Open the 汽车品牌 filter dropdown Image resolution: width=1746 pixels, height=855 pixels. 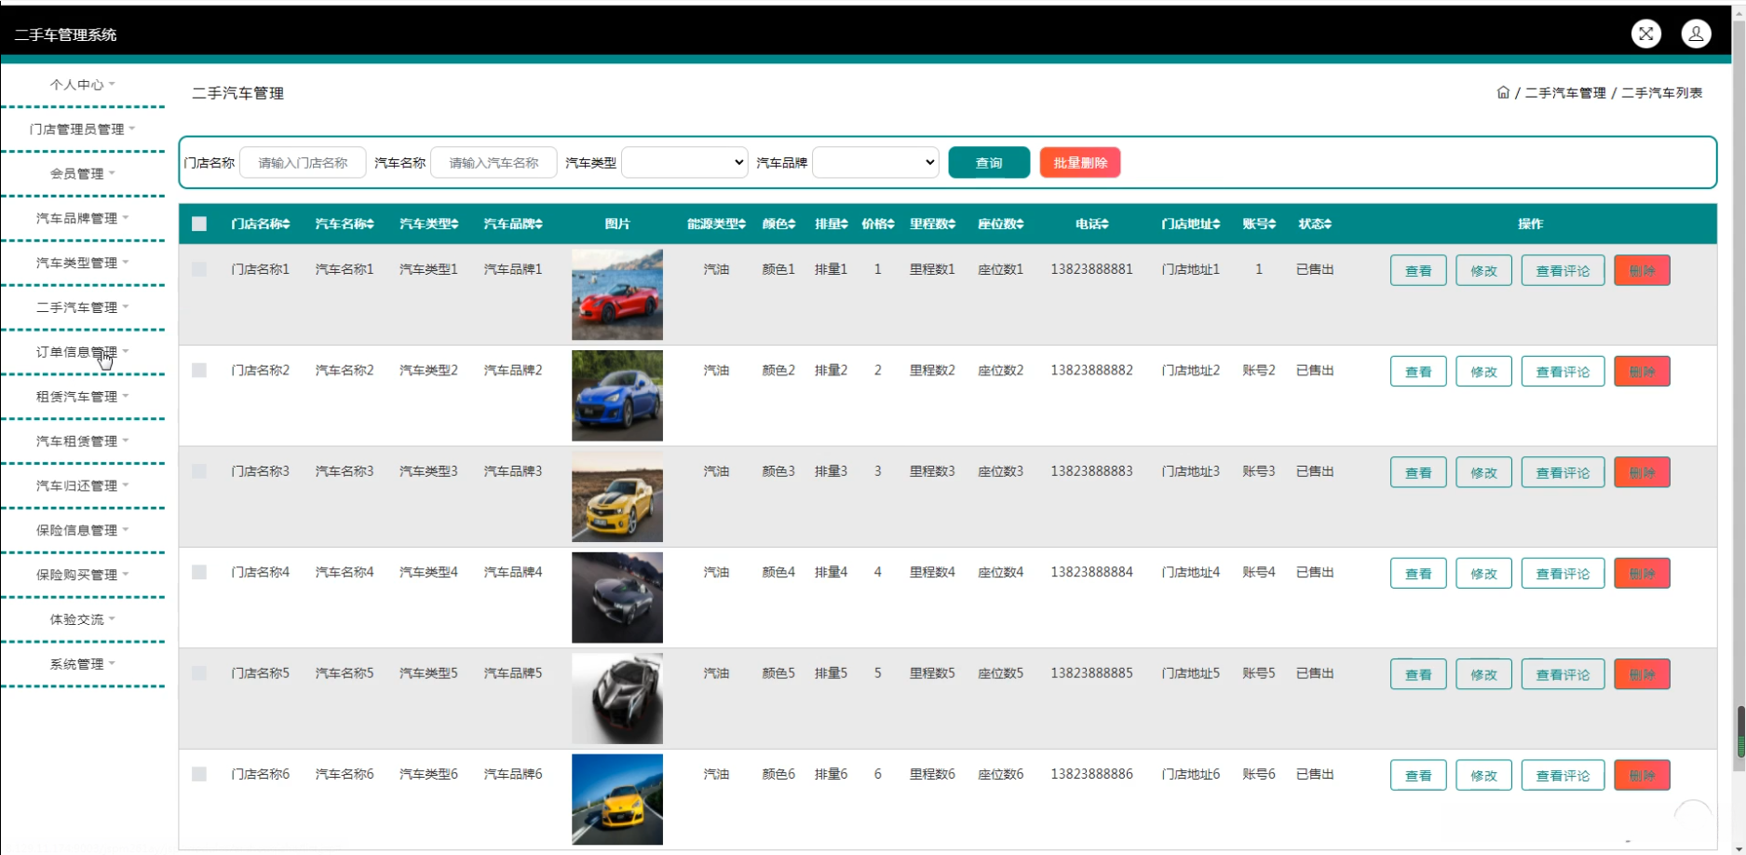(875, 162)
